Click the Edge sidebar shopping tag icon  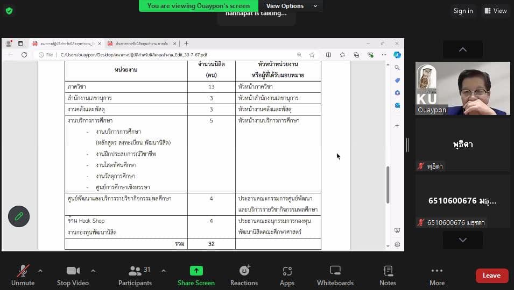pos(397,80)
